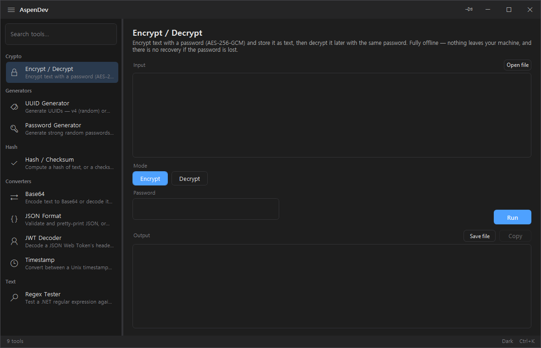The height and width of the screenshot is (348, 541).
Task: Click the Save file button
Action: pyautogui.click(x=480, y=236)
